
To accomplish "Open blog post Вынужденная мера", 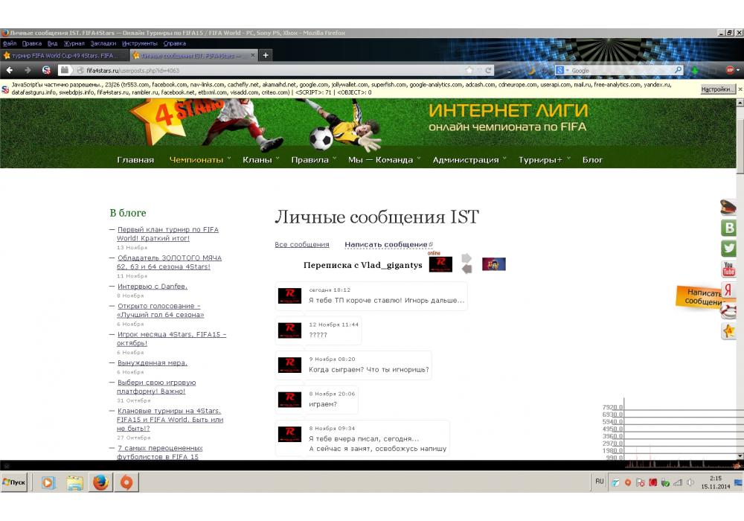I will tap(153, 362).
